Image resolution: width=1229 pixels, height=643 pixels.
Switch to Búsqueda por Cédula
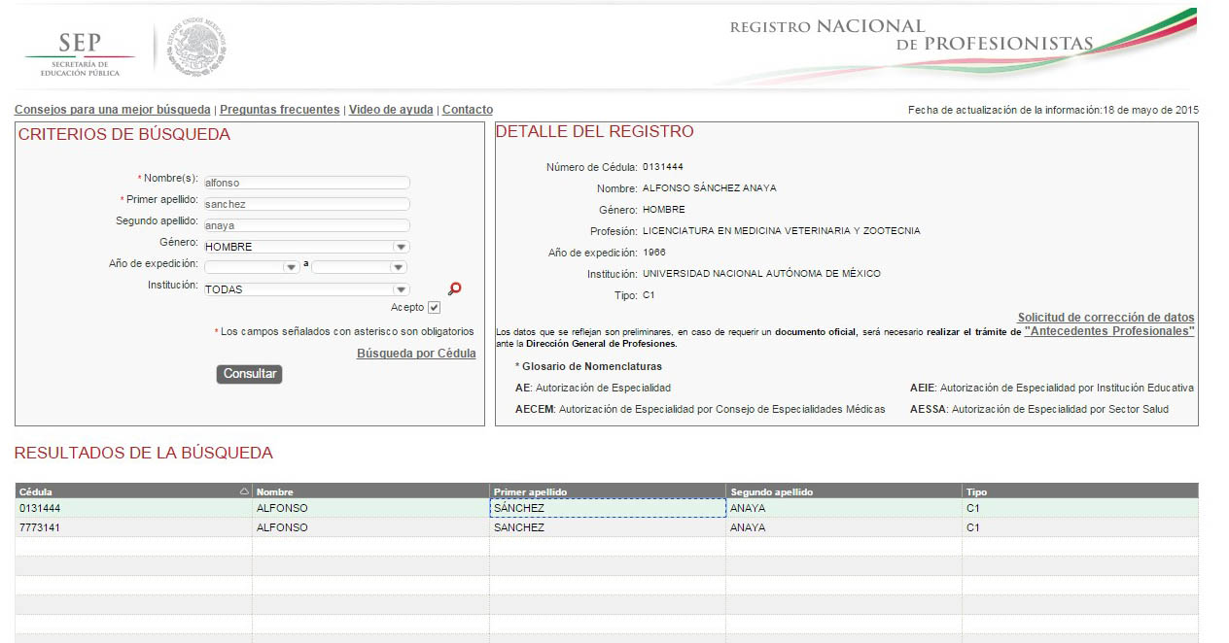pos(416,354)
